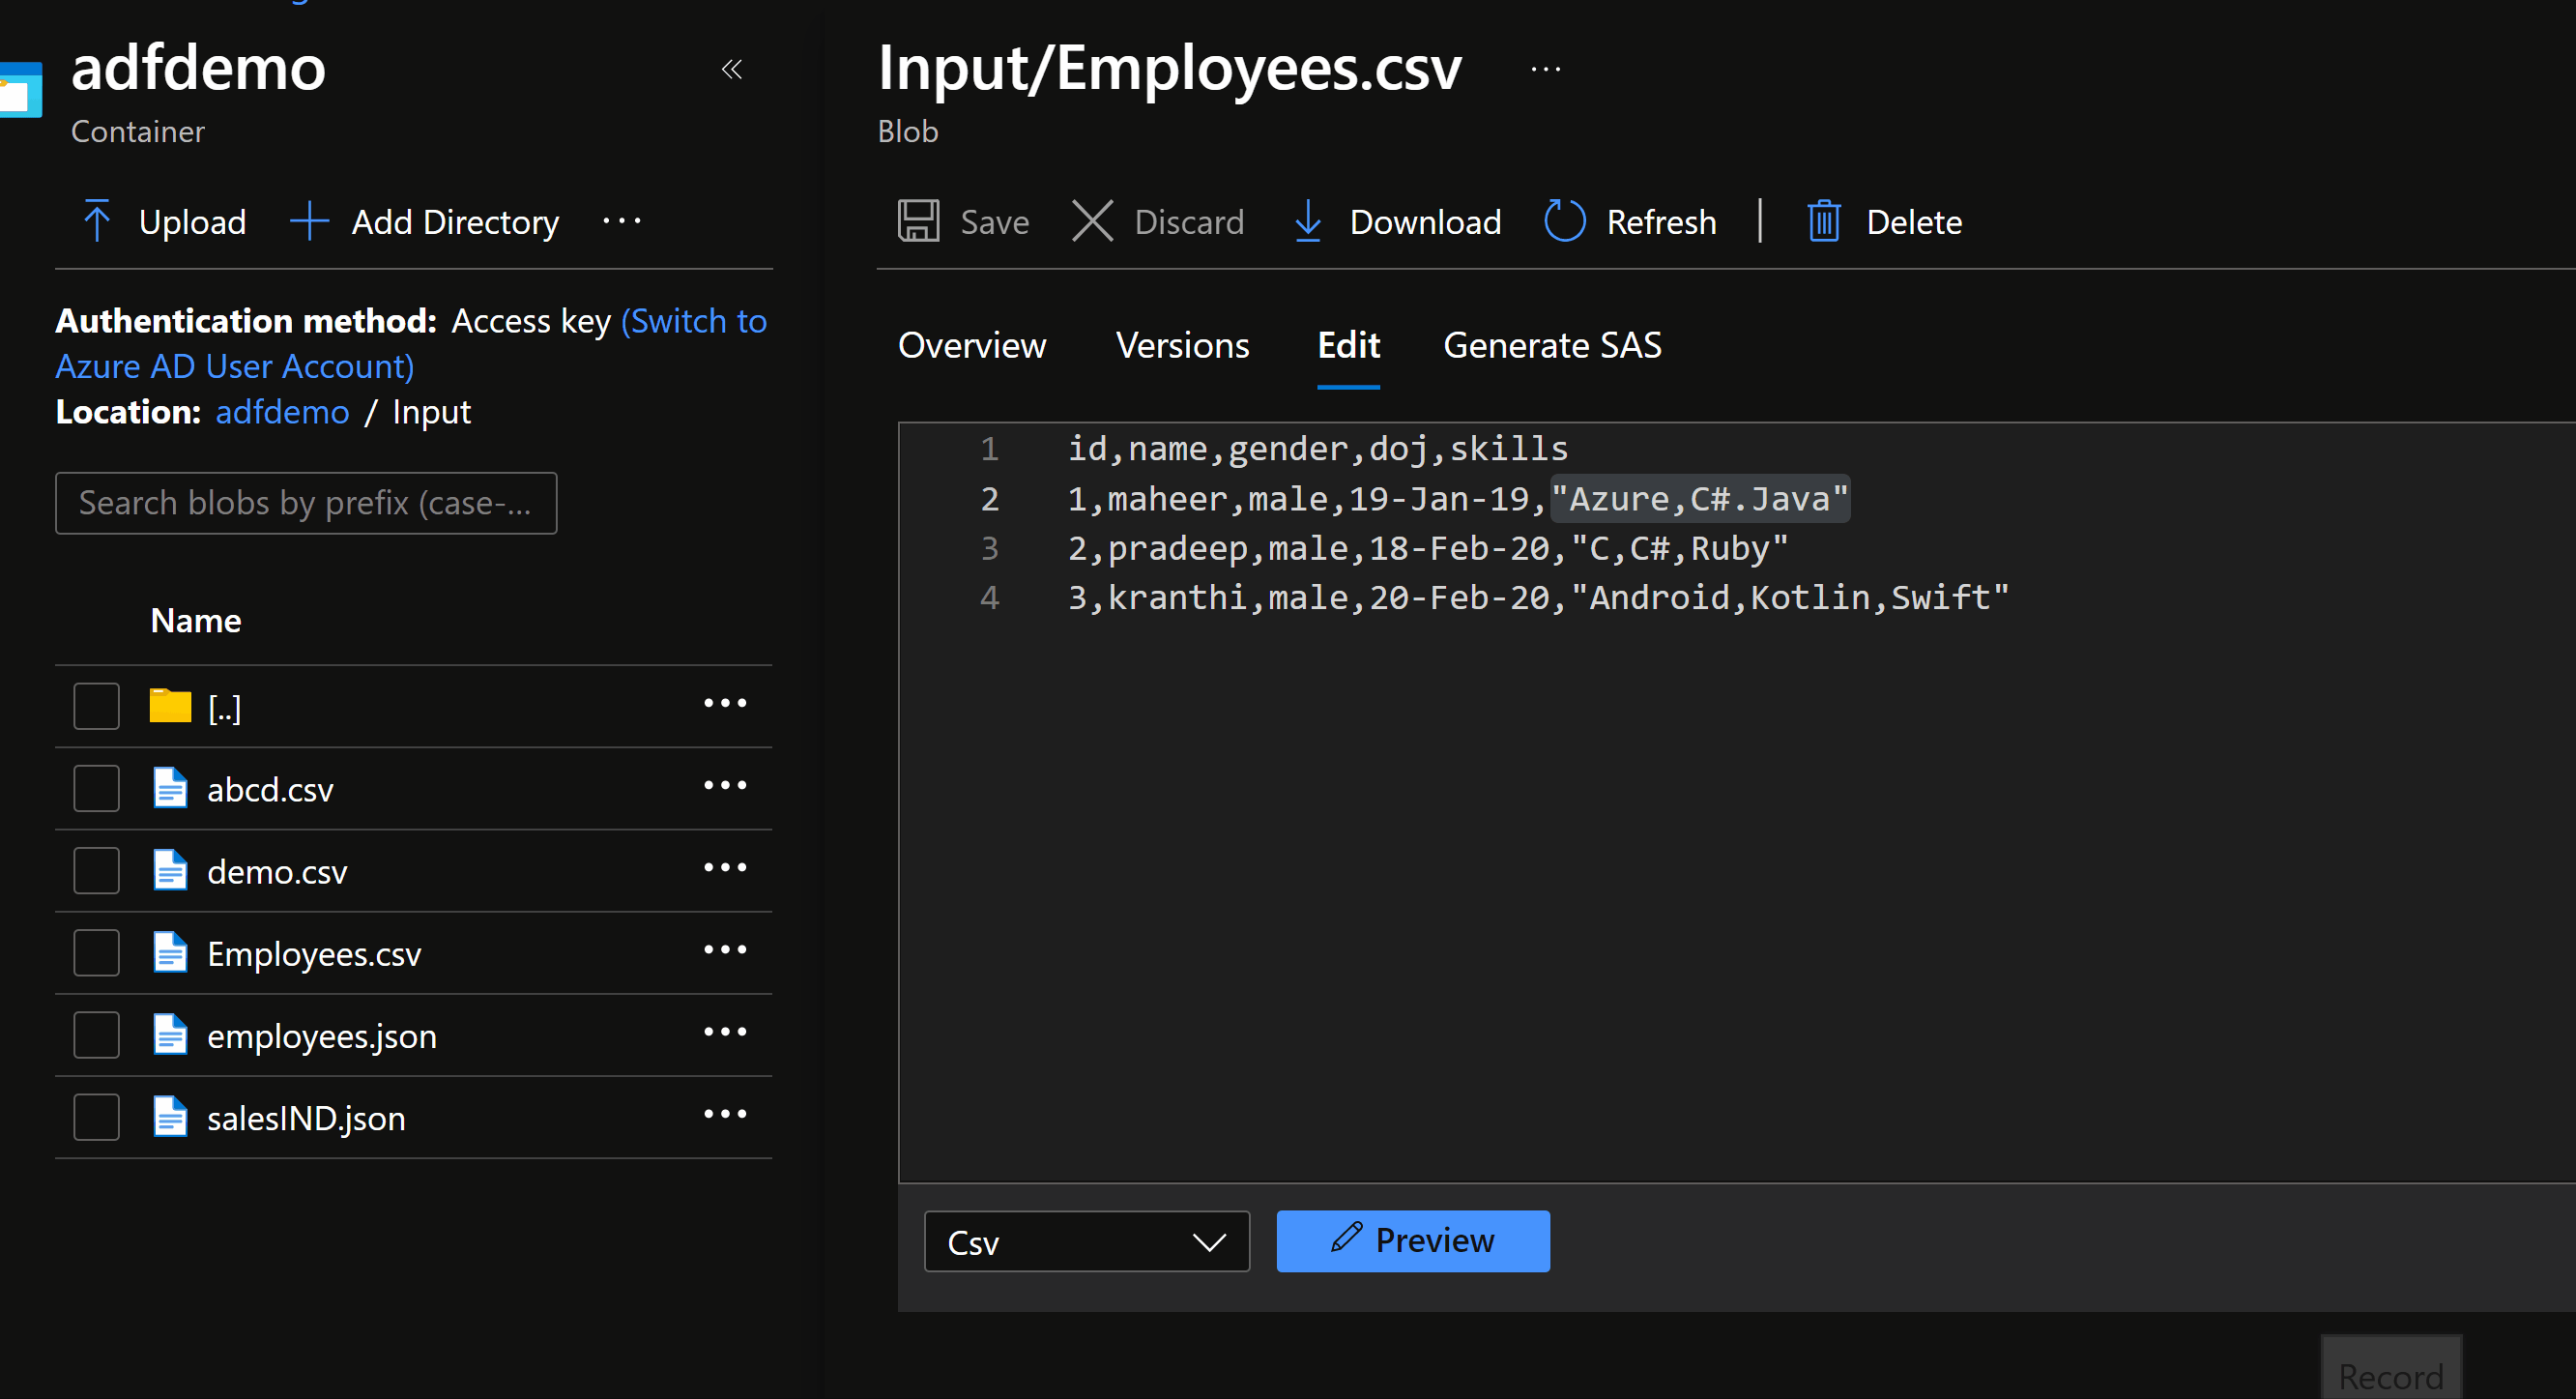Switch to the Versions tab
Screen dimensions: 2576x1399
[x=1181, y=343]
